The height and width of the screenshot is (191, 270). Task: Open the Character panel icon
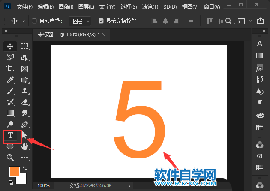pos(260,44)
